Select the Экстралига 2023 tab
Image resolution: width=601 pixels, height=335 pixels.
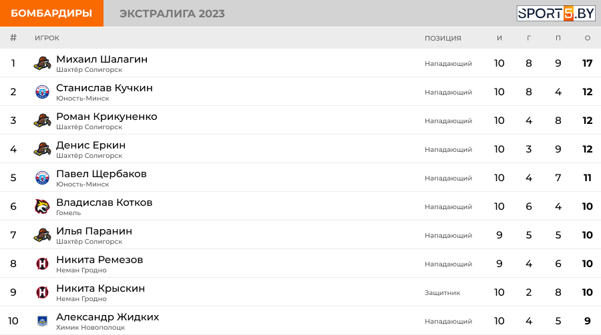tap(172, 13)
